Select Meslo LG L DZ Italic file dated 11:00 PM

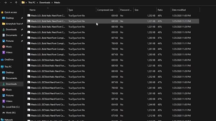tap(113, 105)
